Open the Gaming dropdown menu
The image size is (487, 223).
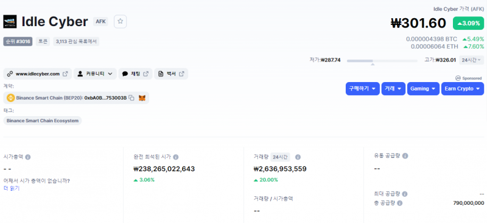423,89
